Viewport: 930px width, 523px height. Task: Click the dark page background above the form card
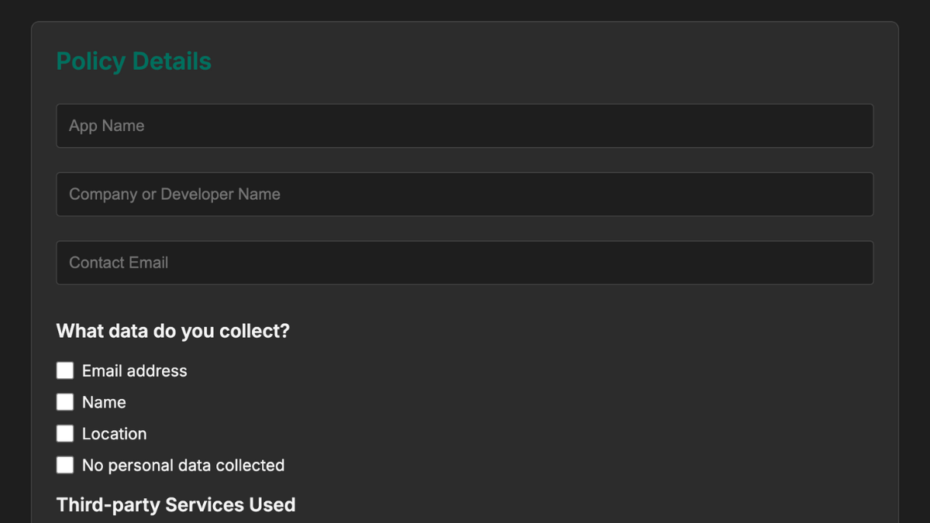tap(465, 9)
